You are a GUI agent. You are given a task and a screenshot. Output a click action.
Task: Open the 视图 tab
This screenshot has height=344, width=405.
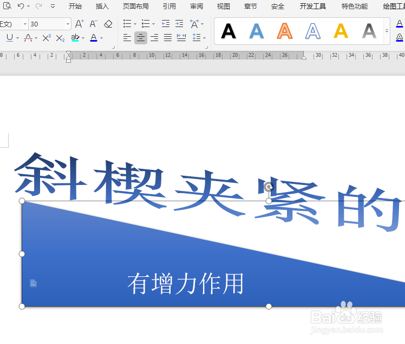[x=224, y=6]
